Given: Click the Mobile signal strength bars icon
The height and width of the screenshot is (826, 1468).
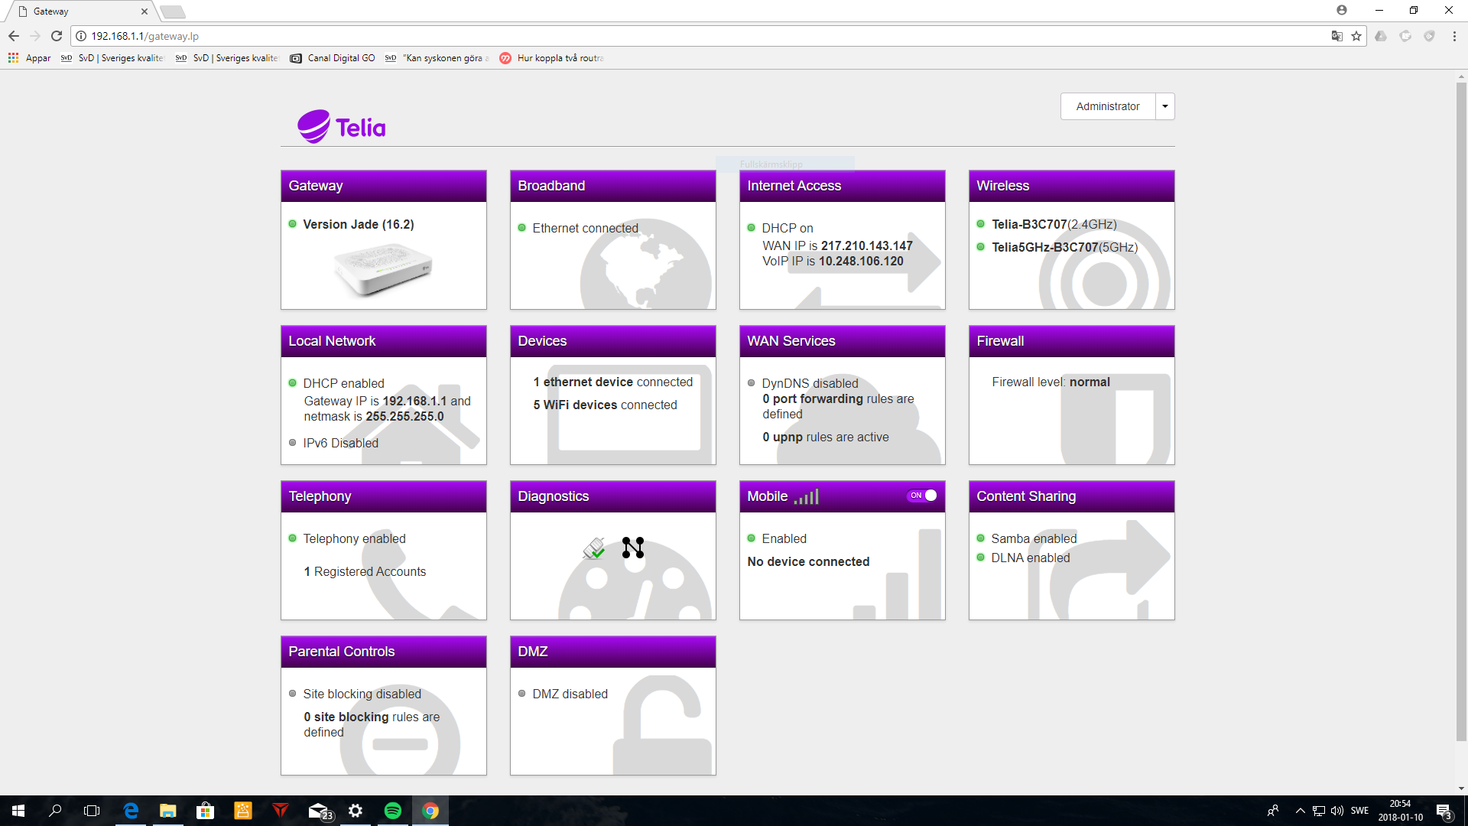Looking at the screenshot, I should [x=806, y=497].
